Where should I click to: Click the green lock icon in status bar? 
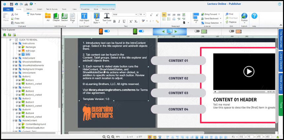278,137
